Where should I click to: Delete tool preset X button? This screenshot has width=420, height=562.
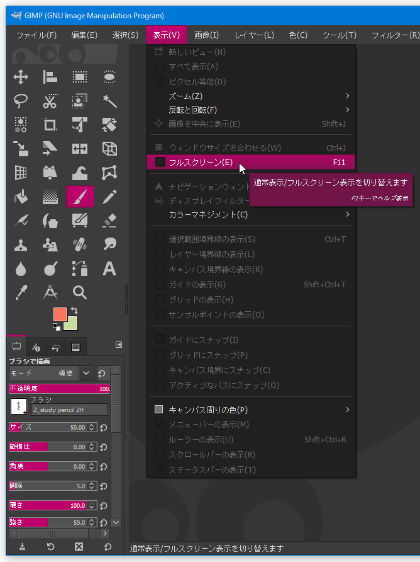pyautogui.click(x=79, y=547)
